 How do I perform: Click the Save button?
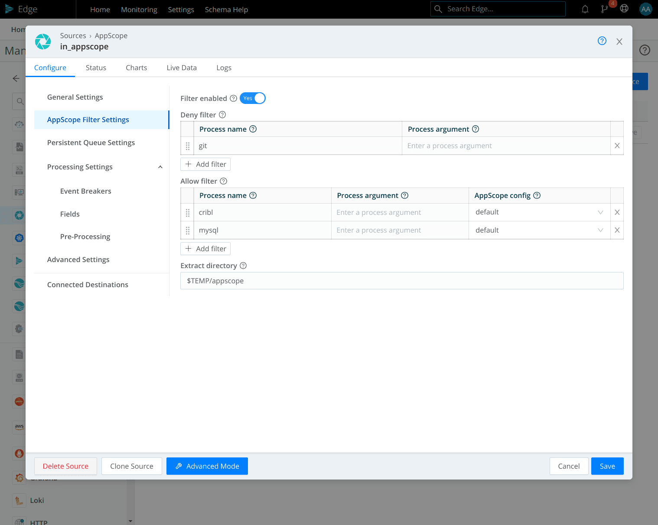click(607, 466)
